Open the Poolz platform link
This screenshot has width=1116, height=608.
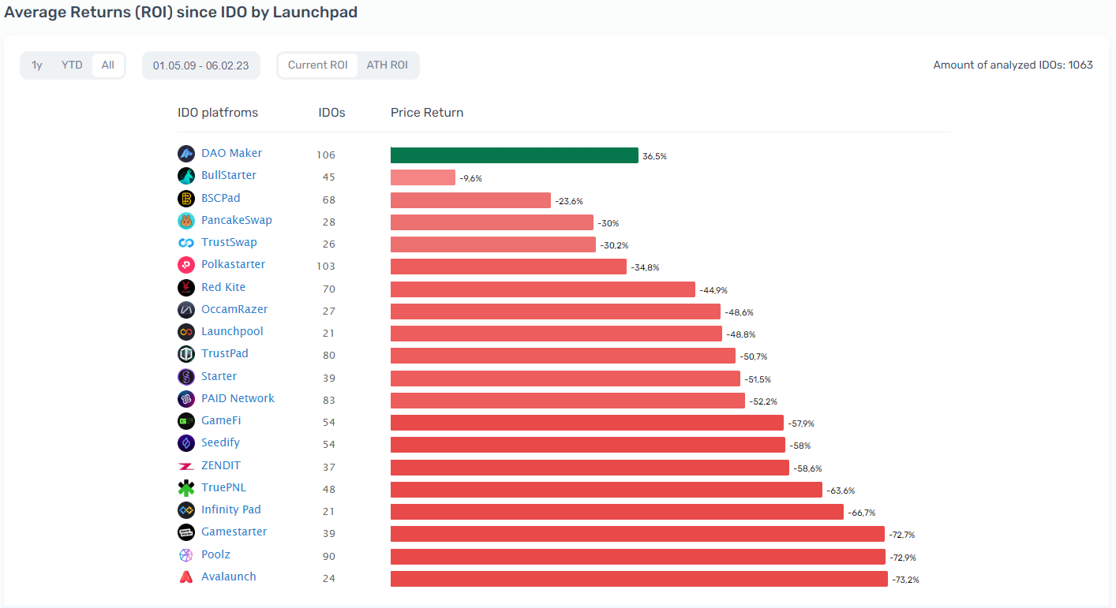click(x=215, y=554)
